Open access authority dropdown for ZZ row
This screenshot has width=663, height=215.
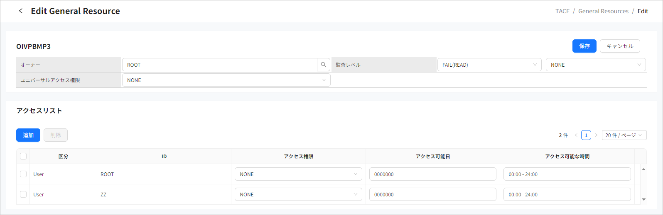[x=298, y=195]
